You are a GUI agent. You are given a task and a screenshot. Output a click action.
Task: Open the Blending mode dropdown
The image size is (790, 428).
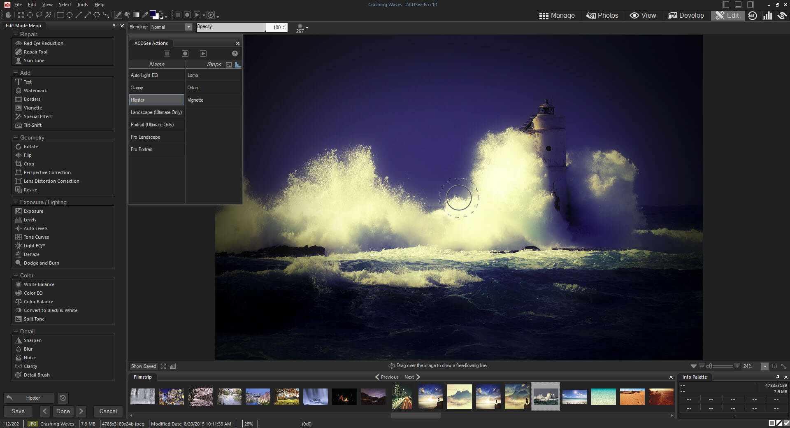pyautogui.click(x=188, y=27)
